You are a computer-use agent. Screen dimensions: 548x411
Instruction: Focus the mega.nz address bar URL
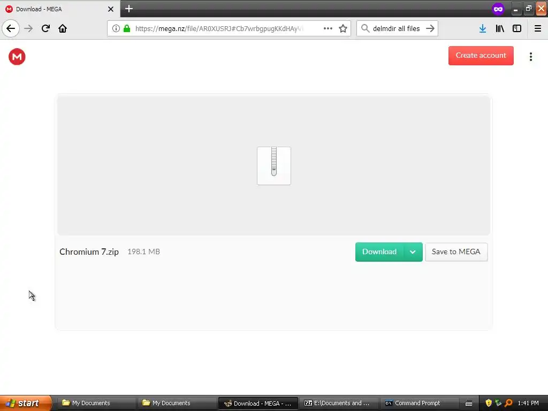pos(219,28)
